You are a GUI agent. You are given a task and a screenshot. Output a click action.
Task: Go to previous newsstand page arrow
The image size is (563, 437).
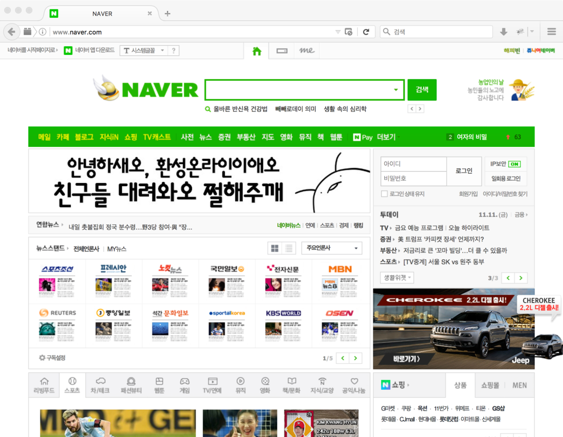[x=343, y=358]
